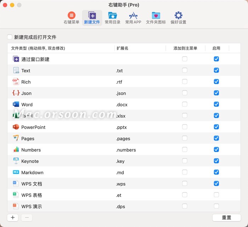Image resolution: width=248 pixels, height=227 pixels.
Task: Close the 右键助手 window
Action: tap(5, 5)
